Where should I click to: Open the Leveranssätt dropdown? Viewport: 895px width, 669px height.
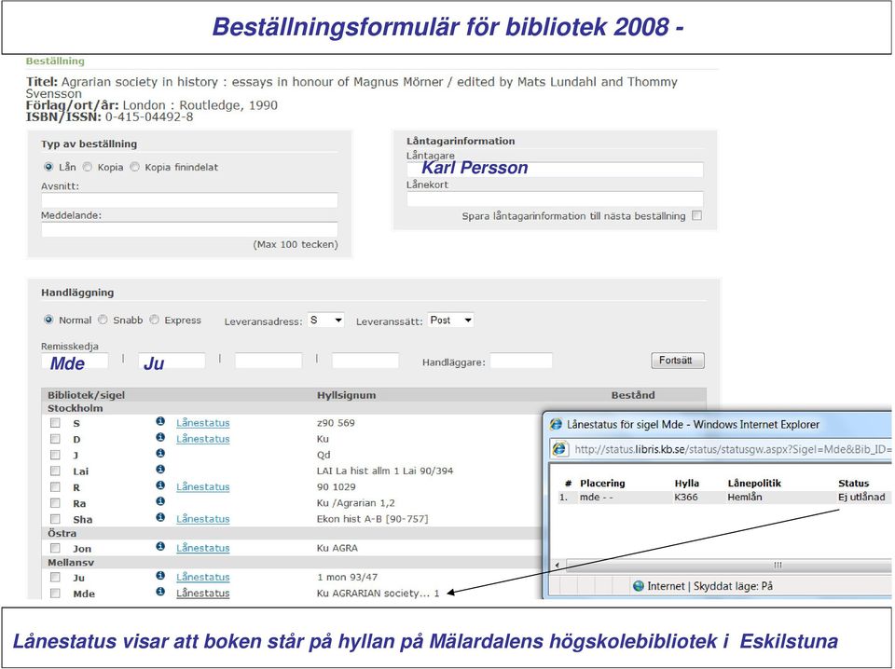451,320
